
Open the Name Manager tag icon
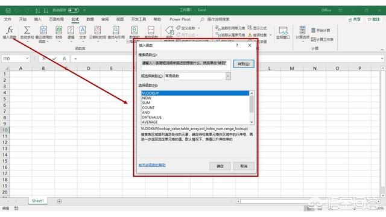(169, 30)
